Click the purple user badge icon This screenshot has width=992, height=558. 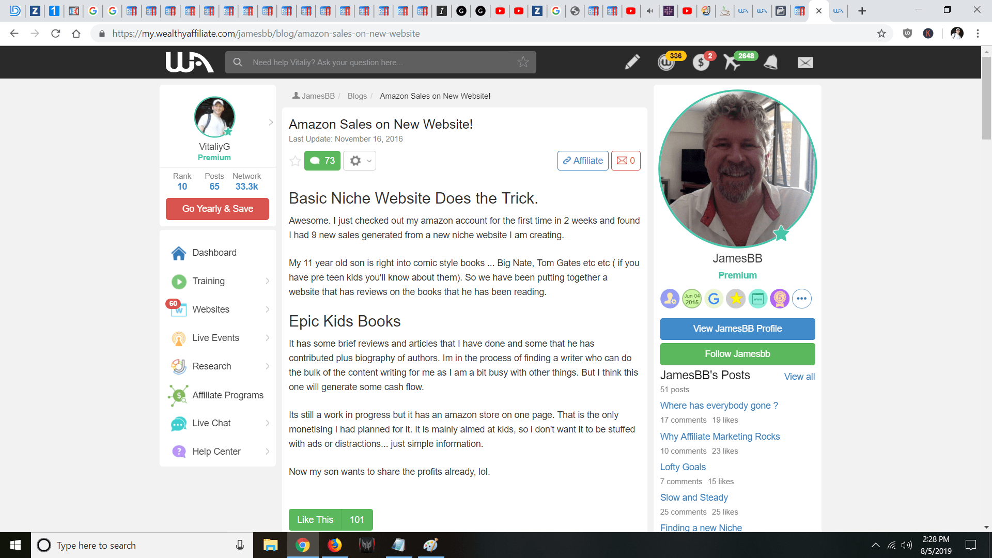[x=670, y=299]
